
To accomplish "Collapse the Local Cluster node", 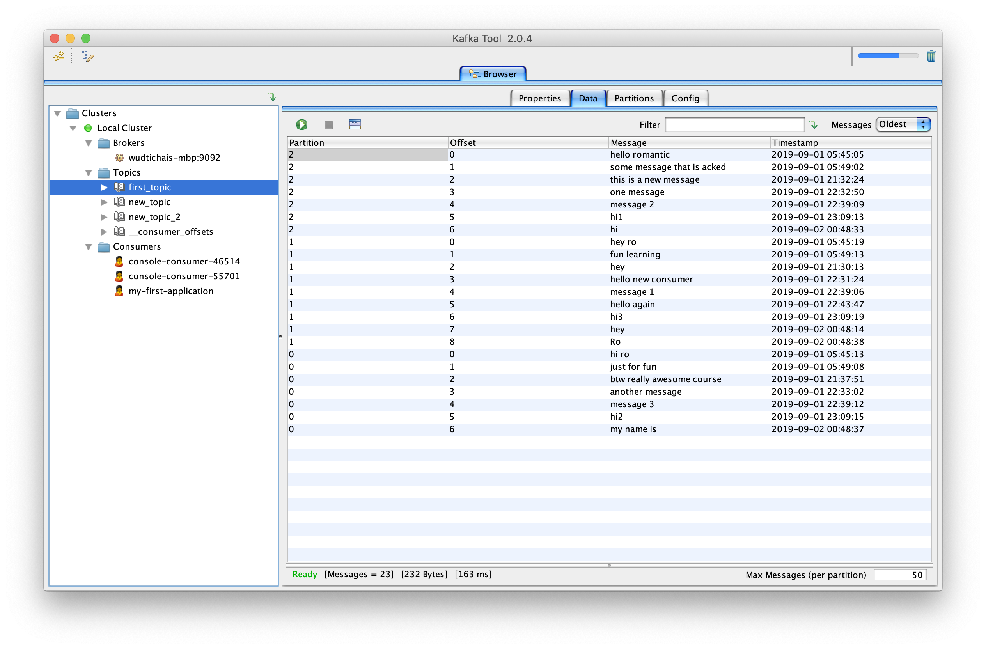I will click(x=73, y=128).
